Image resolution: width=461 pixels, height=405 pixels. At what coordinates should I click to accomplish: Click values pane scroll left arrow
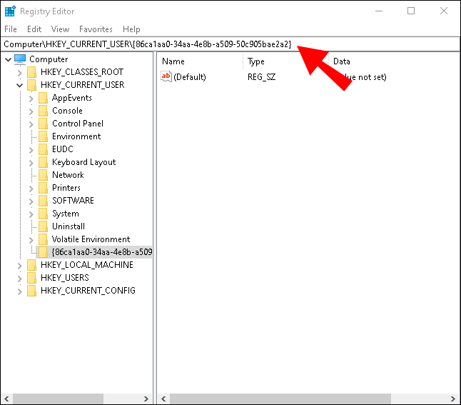(x=163, y=399)
